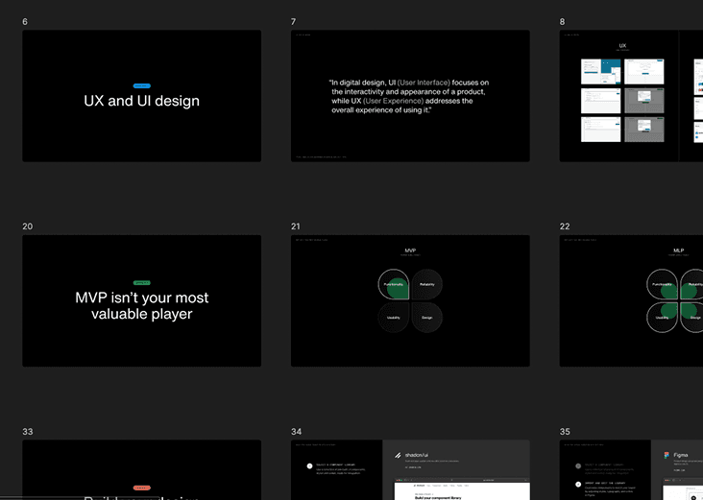Click the Usability petal on the MLP slide
703x500 pixels.
click(663, 318)
